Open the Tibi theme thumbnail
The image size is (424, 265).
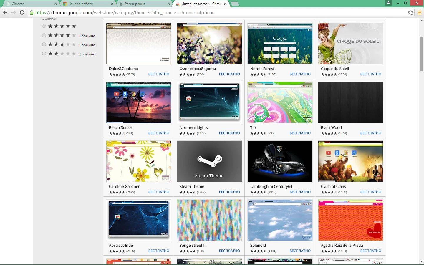[280, 102]
